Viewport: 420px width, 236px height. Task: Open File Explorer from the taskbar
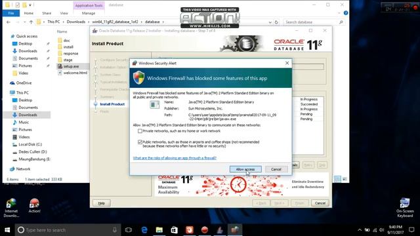(x=159, y=230)
